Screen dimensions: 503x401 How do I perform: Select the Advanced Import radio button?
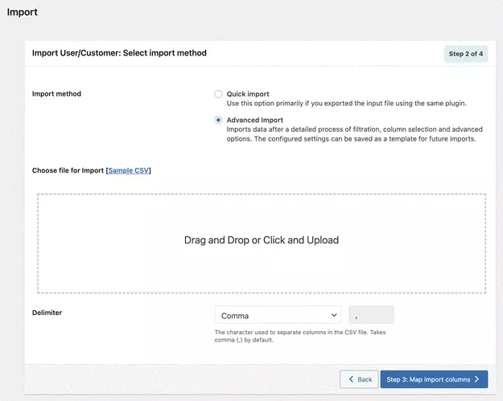pyautogui.click(x=219, y=120)
